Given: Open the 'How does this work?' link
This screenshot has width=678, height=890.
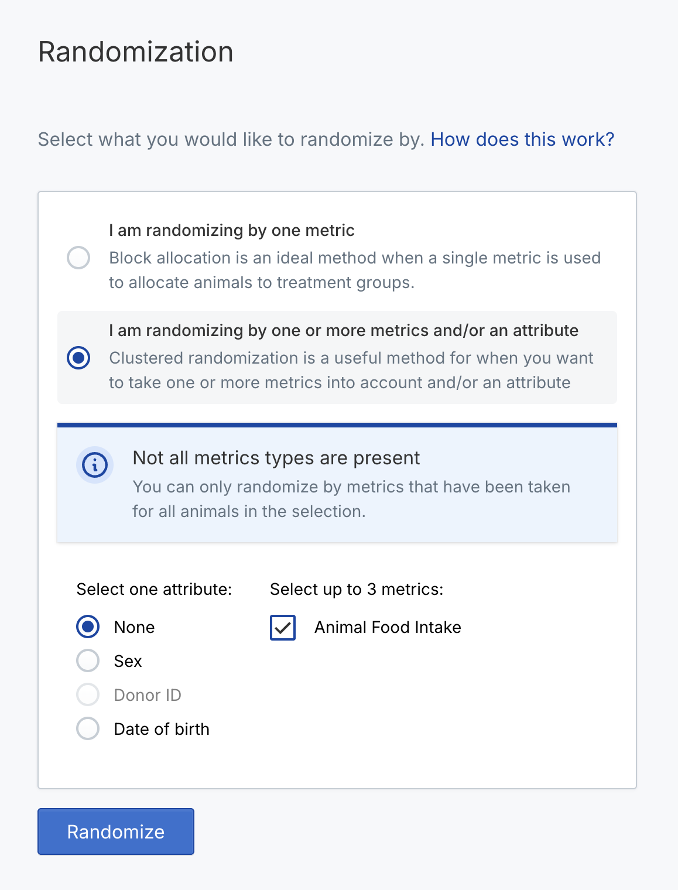Looking at the screenshot, I should pyautogui.click(x=522, y=139).
